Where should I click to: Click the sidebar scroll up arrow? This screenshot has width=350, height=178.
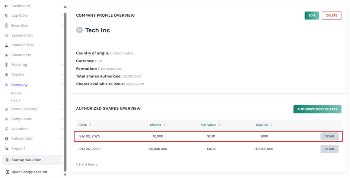65,7
